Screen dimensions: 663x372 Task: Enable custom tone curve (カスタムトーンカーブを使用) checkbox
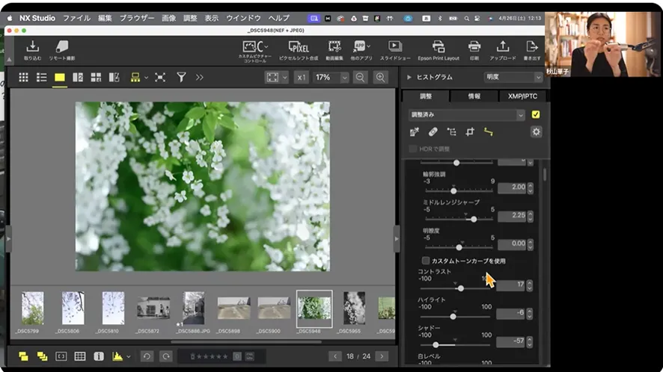[426, 261]
